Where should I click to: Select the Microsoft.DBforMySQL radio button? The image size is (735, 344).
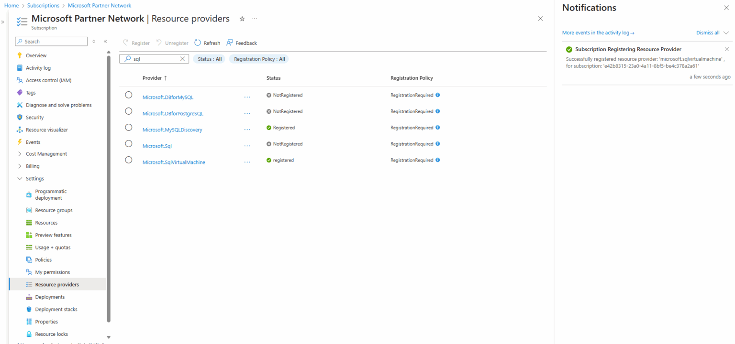coord(128,95)
